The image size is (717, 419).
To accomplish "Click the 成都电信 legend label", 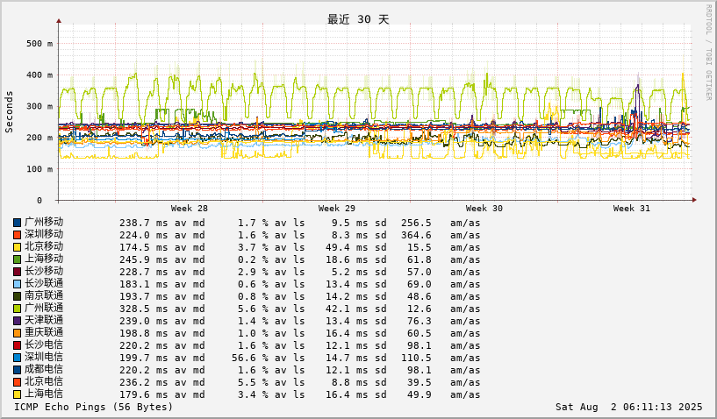I will tap(44, 370).
